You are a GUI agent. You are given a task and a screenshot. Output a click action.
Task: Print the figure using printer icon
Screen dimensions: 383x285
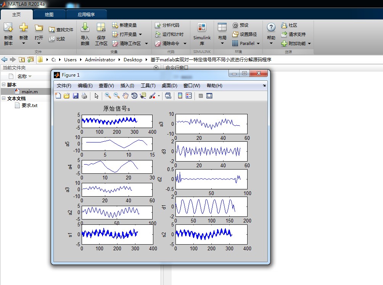tap(84, 96)
